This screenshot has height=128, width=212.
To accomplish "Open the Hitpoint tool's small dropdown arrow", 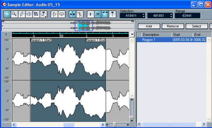I will tap(46, 17).
